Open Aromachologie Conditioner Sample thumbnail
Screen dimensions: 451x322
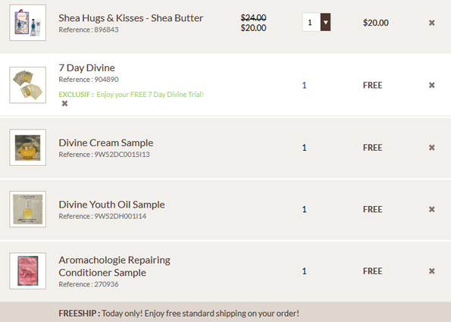[27, 270]
